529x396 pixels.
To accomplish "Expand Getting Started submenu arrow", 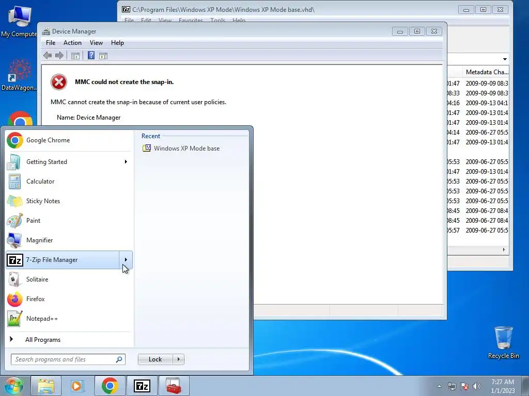I will click(126, 161).
